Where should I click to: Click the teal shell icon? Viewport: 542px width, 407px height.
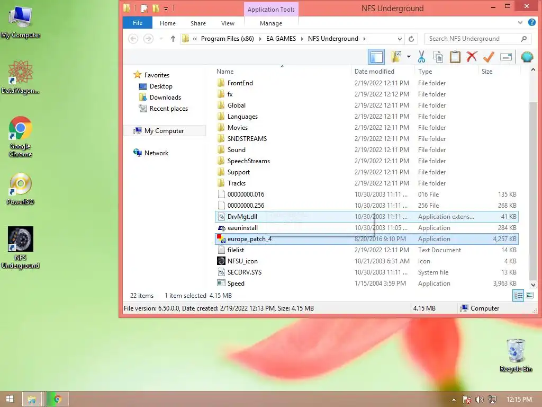pos(527,57)
